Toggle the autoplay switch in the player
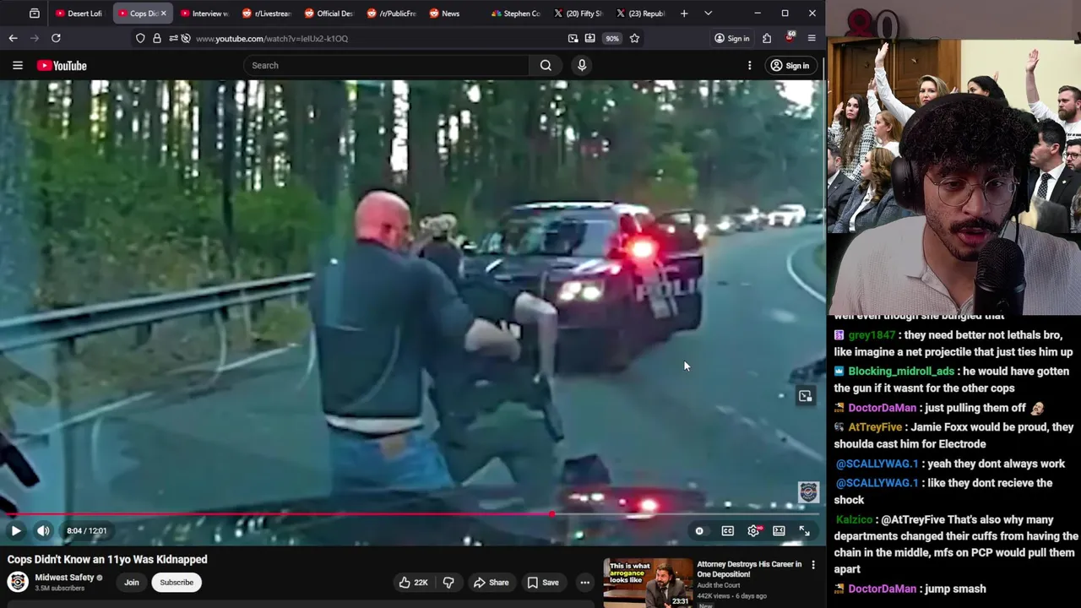Image resolution: width=1081 pixels, height=608 pixels. tap(699, 530)
